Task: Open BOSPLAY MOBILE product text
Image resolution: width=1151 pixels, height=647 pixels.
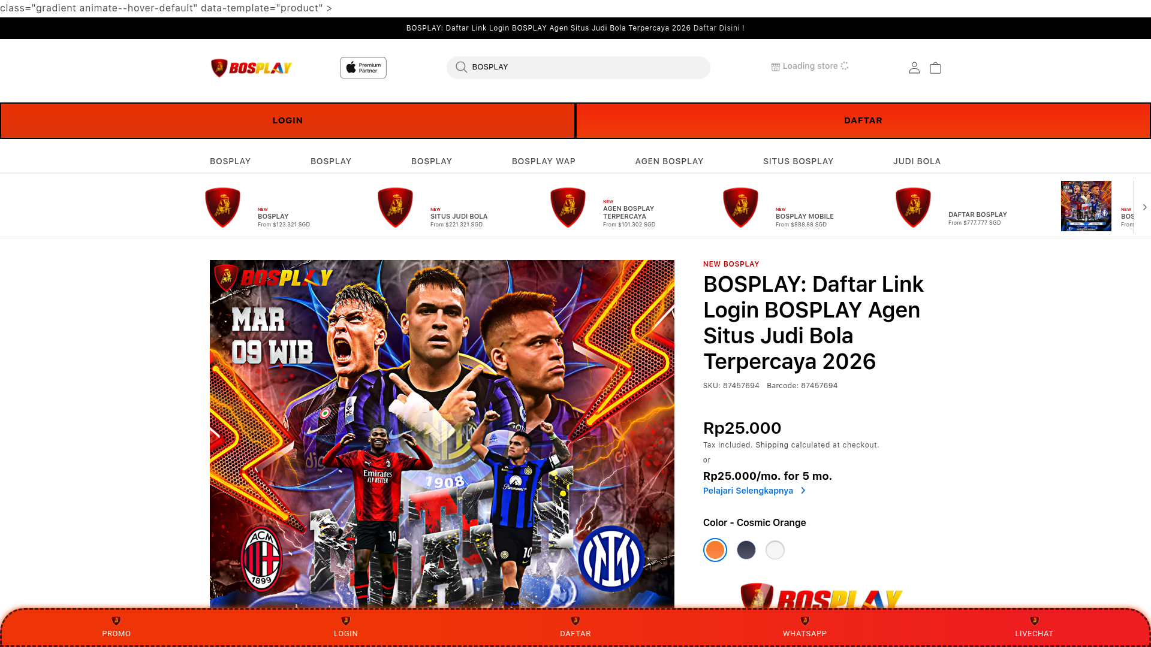Action: [805, 216]
